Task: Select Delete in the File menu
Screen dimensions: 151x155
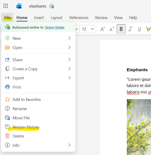Action: pyautogui.click(x=38, y=136)
